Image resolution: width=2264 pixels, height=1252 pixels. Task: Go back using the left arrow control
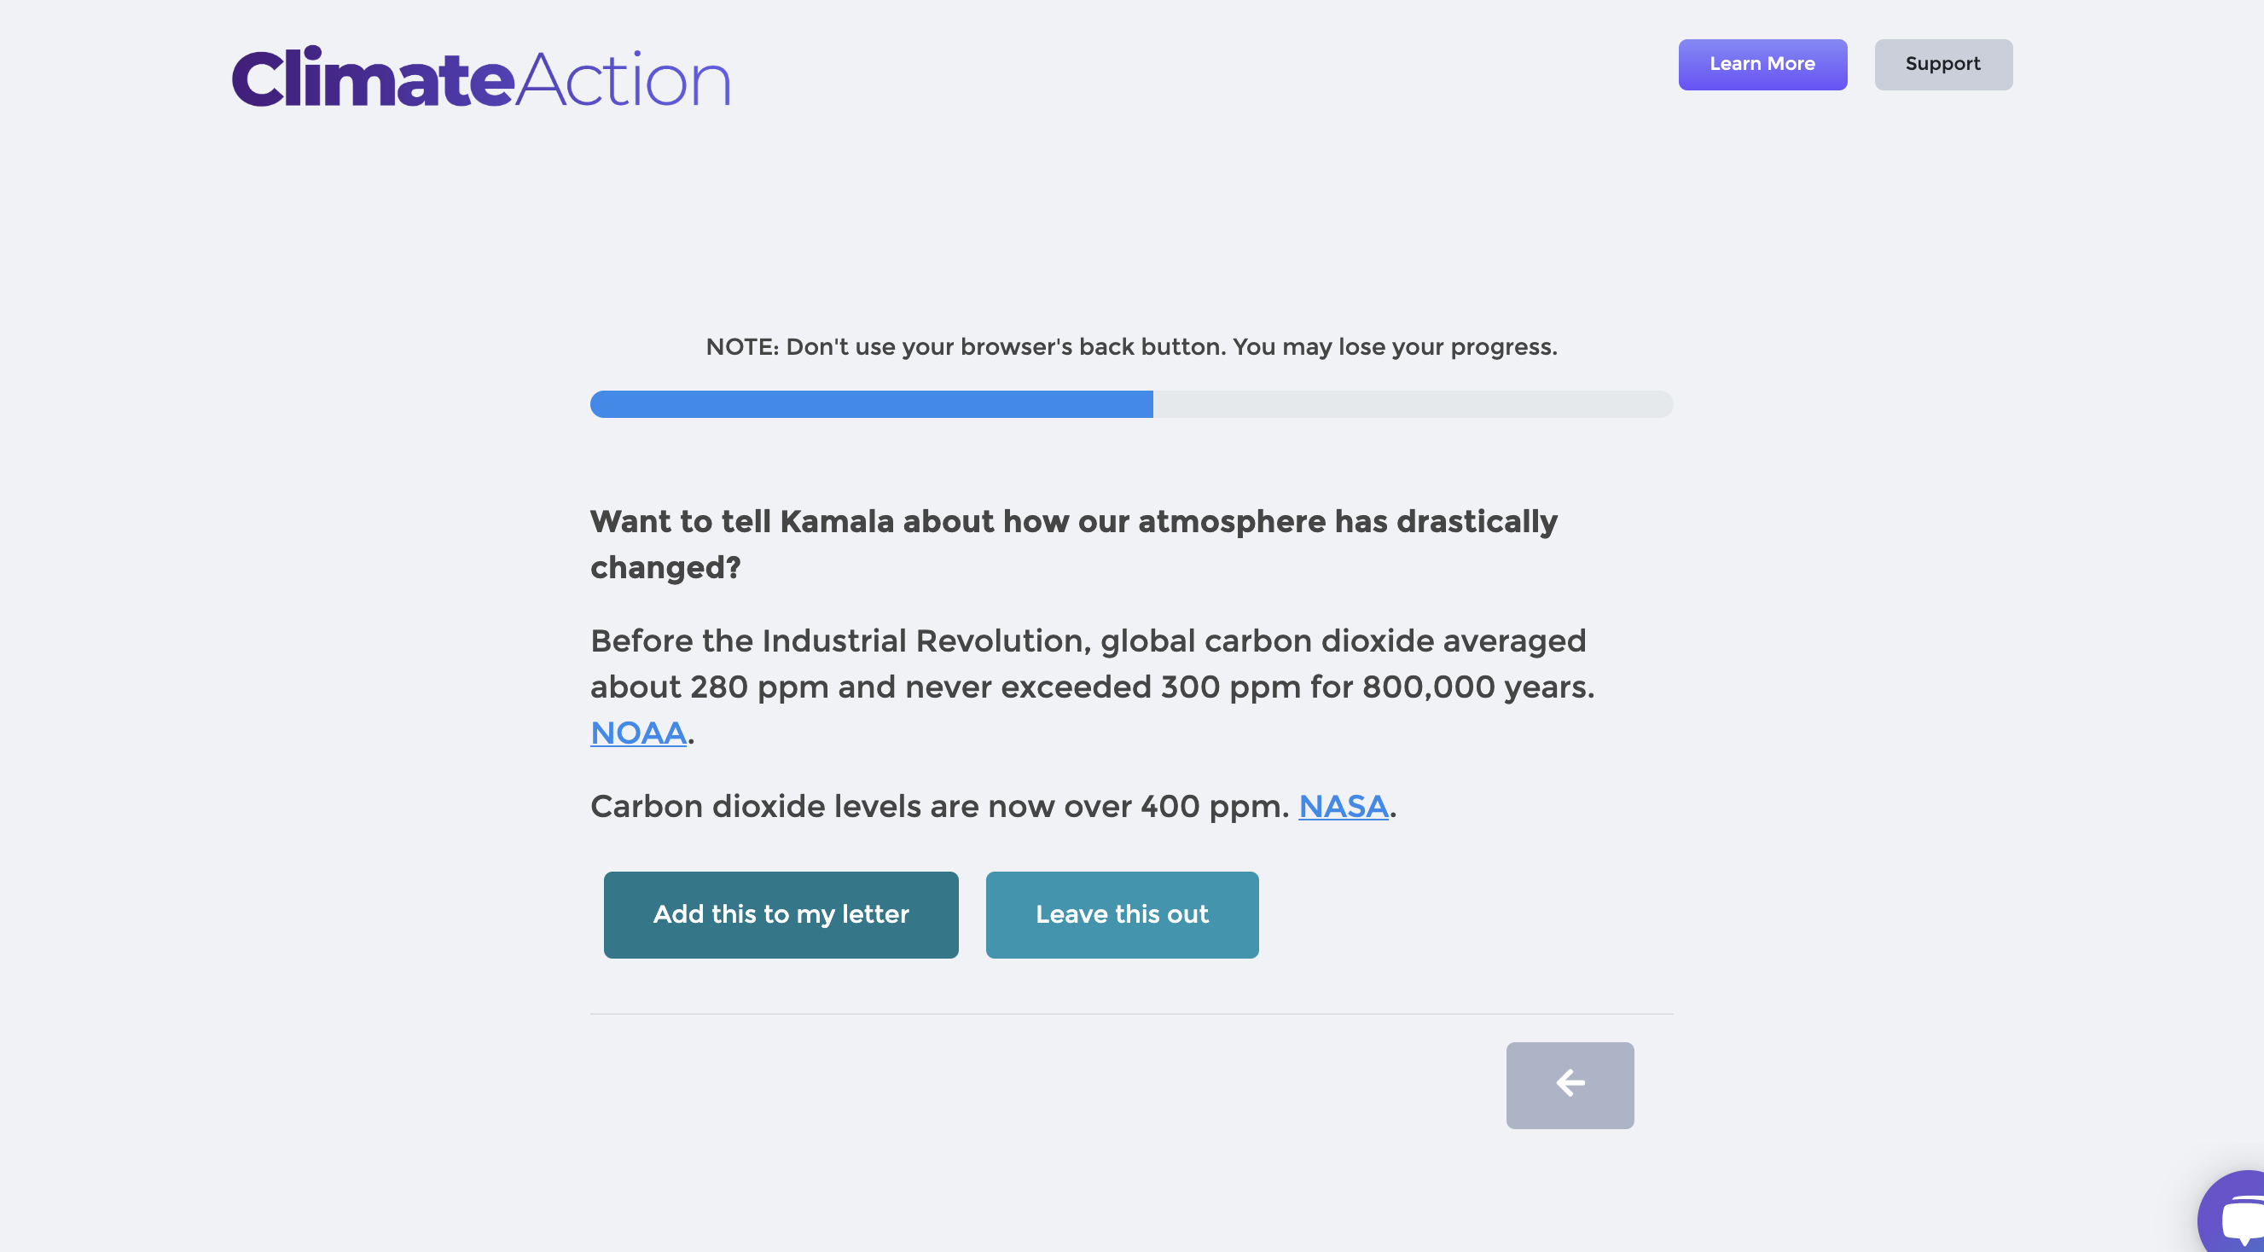[1570, 1085]
